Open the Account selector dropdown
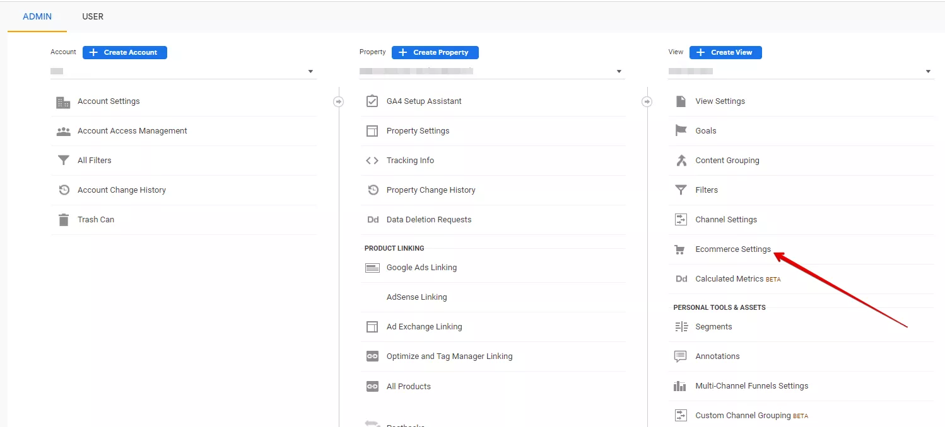Image resolution: width=945 pixels, height=427 pixels. [x=183, y=72]
